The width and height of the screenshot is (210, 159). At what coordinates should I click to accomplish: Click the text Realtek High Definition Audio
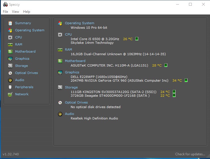94,118
